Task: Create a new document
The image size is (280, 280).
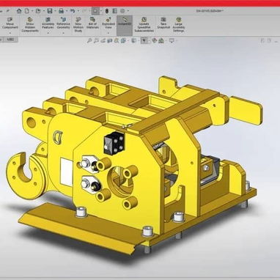Action: (x=26, y=11)
